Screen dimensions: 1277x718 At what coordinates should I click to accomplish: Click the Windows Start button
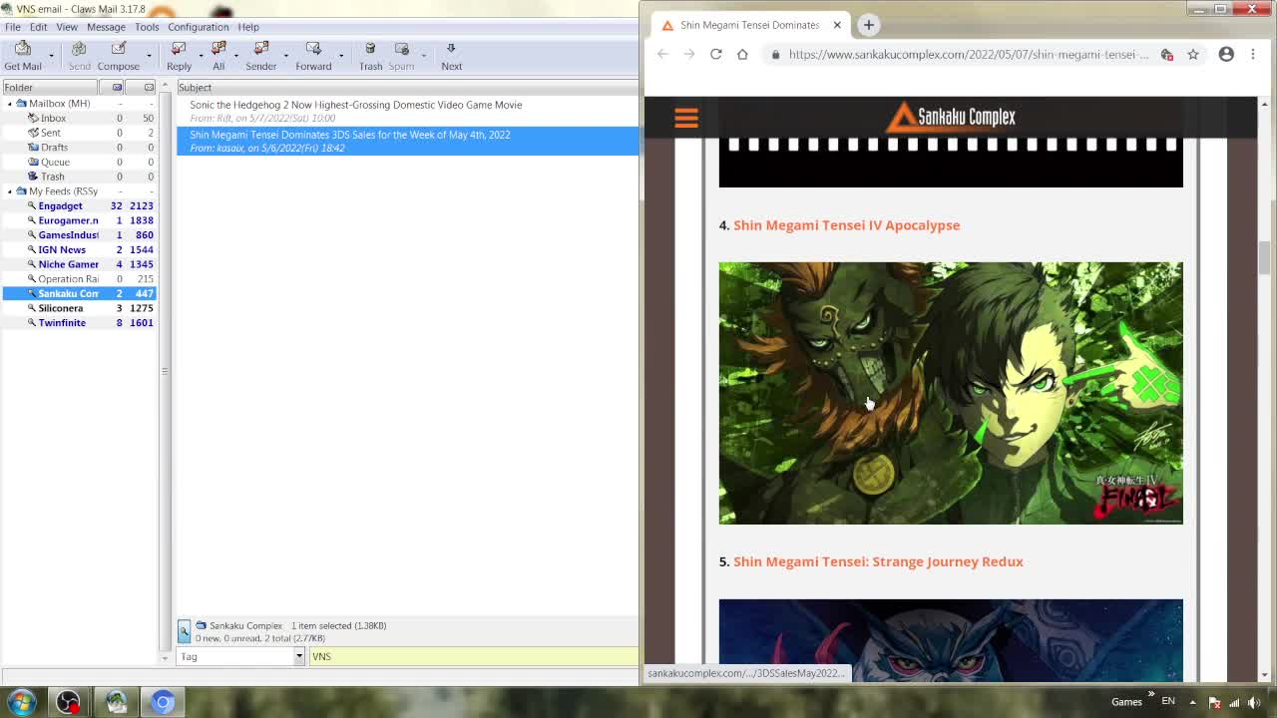click(21, 702)
